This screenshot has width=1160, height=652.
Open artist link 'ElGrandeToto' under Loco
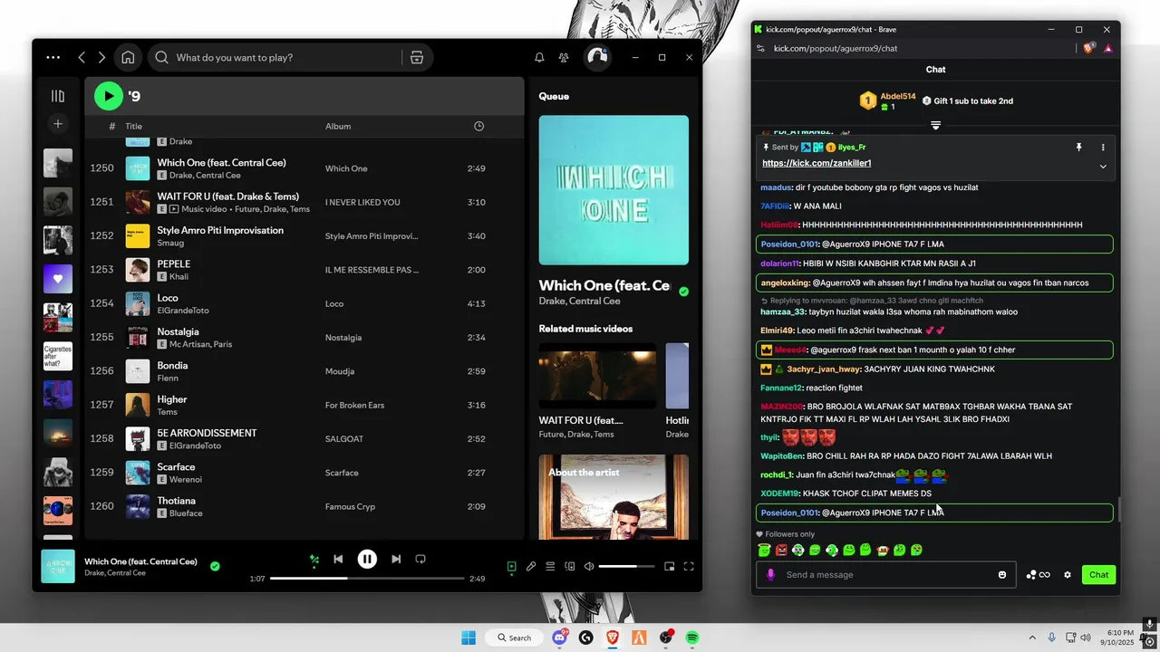(x=183, y=311)
